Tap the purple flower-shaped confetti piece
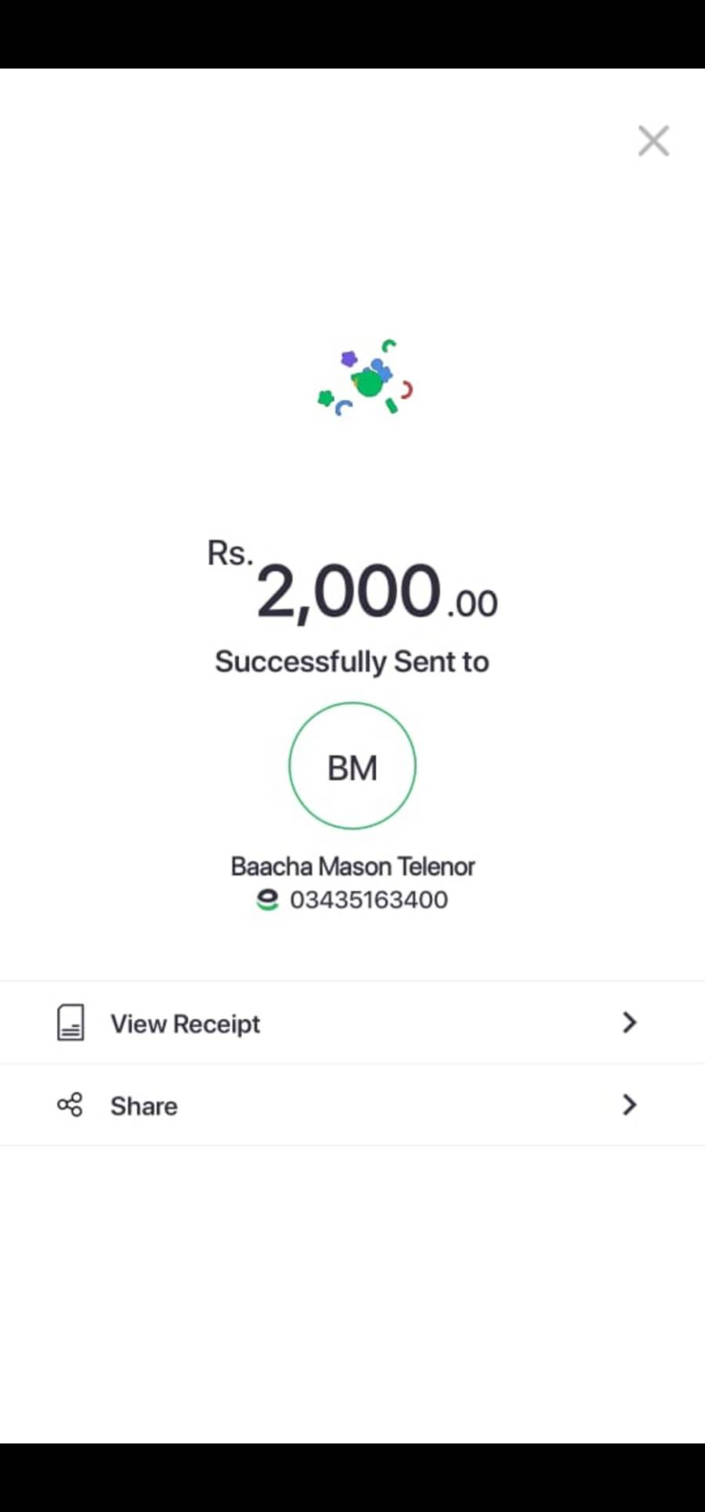Viewport: 705px width, 1512px height. coord(349,359)
